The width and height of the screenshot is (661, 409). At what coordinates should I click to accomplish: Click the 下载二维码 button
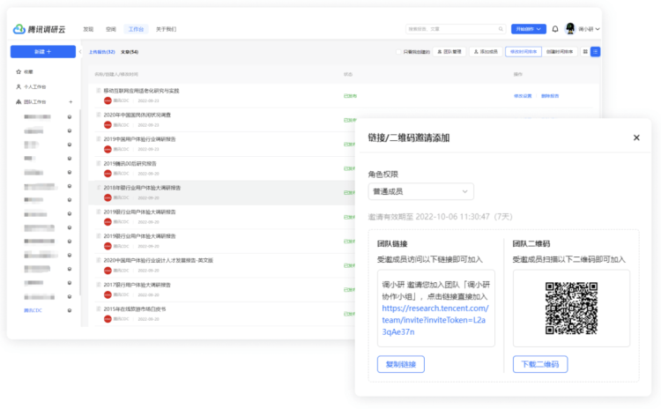(x=539, y=364)
